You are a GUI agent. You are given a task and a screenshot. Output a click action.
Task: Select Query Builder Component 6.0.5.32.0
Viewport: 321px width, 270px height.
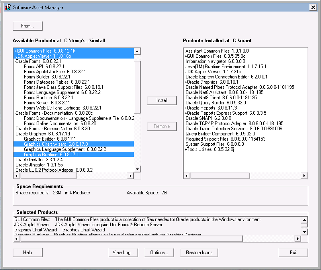coord(220,134)
